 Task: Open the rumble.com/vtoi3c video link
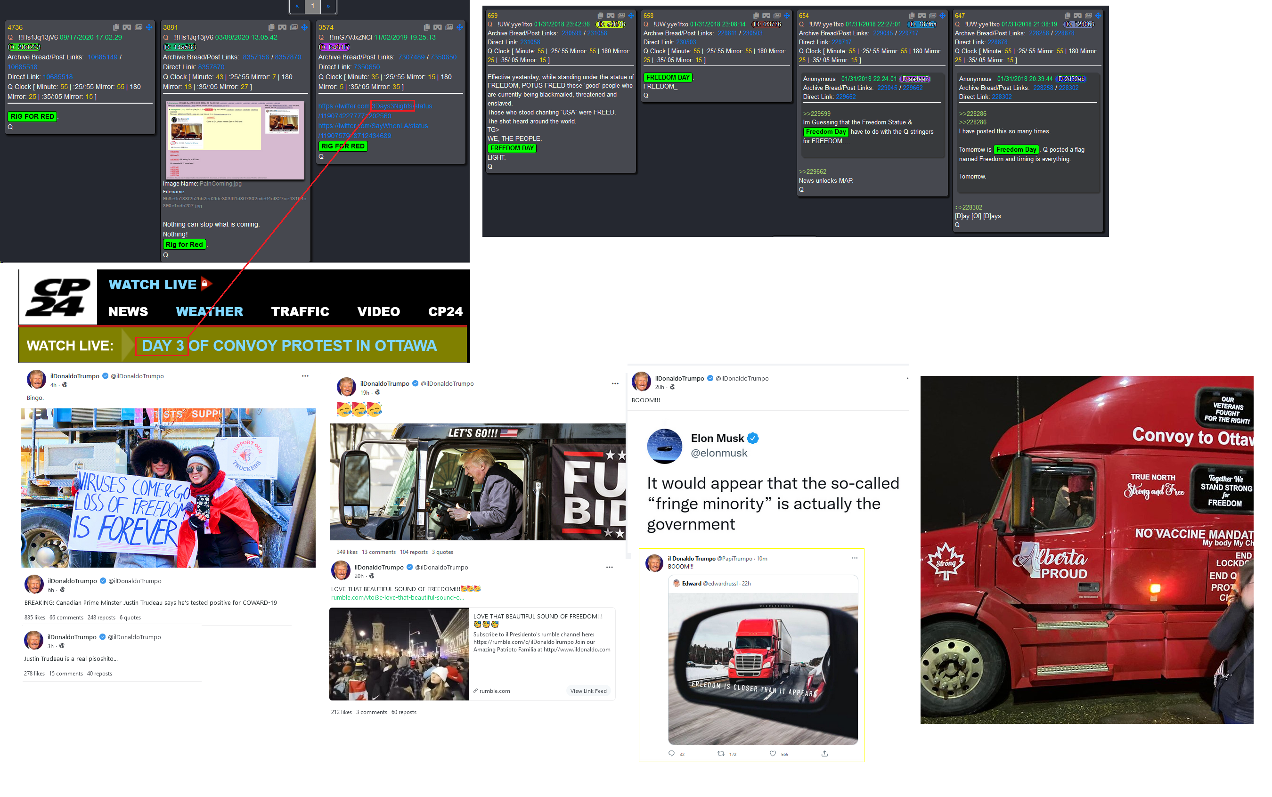pos(398,598)
